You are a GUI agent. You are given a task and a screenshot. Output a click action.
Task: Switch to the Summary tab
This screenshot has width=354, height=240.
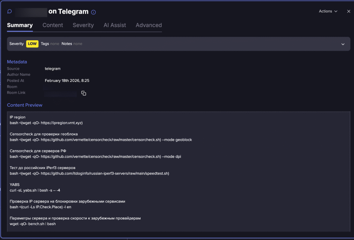coord(20,25)
